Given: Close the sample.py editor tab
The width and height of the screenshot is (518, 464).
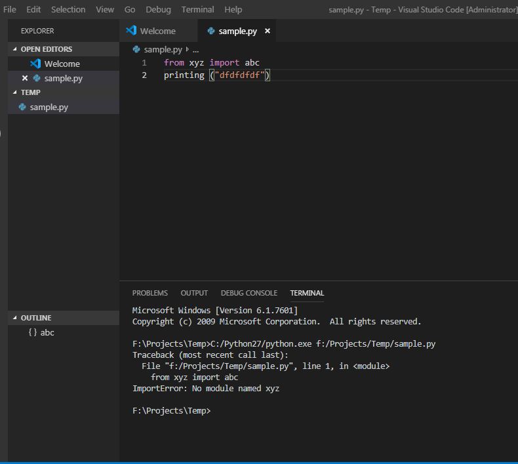Looking at the screenshot, I should click(x=268, y=31).
